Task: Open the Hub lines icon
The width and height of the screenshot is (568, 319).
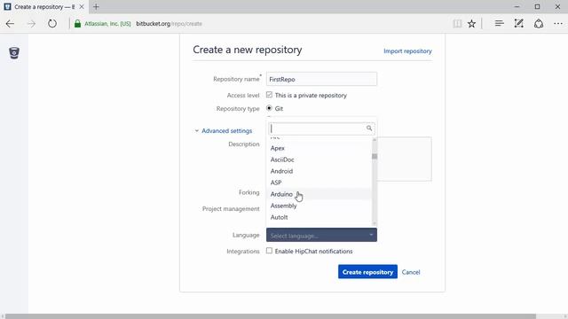Action: (x=500, y=24)
